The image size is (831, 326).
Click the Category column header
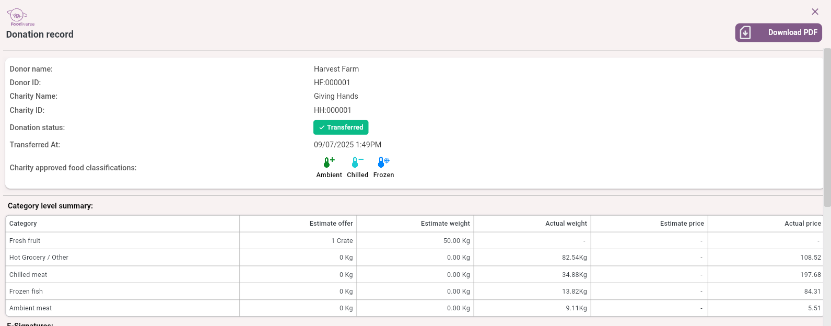(x=23, y=224)
